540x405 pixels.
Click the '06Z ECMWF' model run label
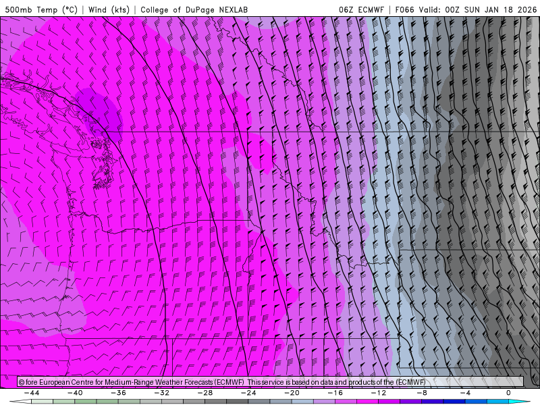361,9
